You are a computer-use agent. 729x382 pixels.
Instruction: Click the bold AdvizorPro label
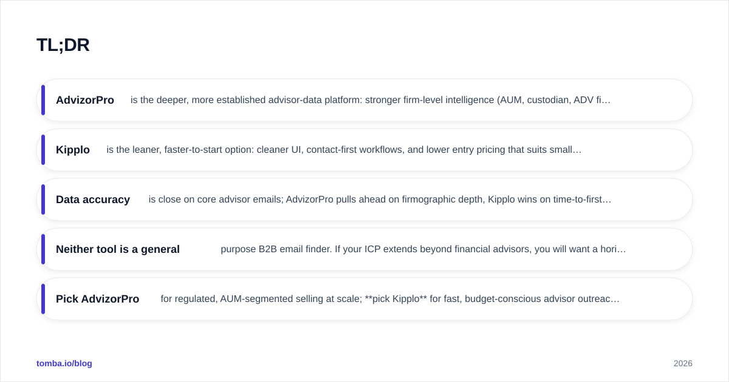coord(85,100)
